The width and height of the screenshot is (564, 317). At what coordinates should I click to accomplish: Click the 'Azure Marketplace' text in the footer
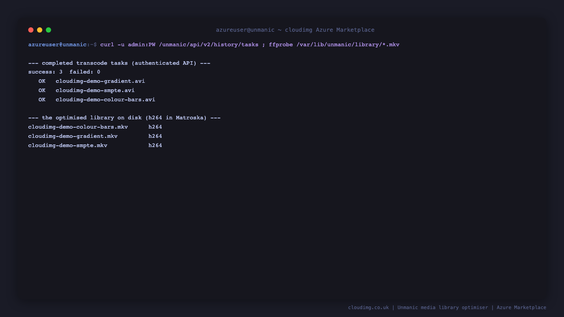[x=522, y=307]
